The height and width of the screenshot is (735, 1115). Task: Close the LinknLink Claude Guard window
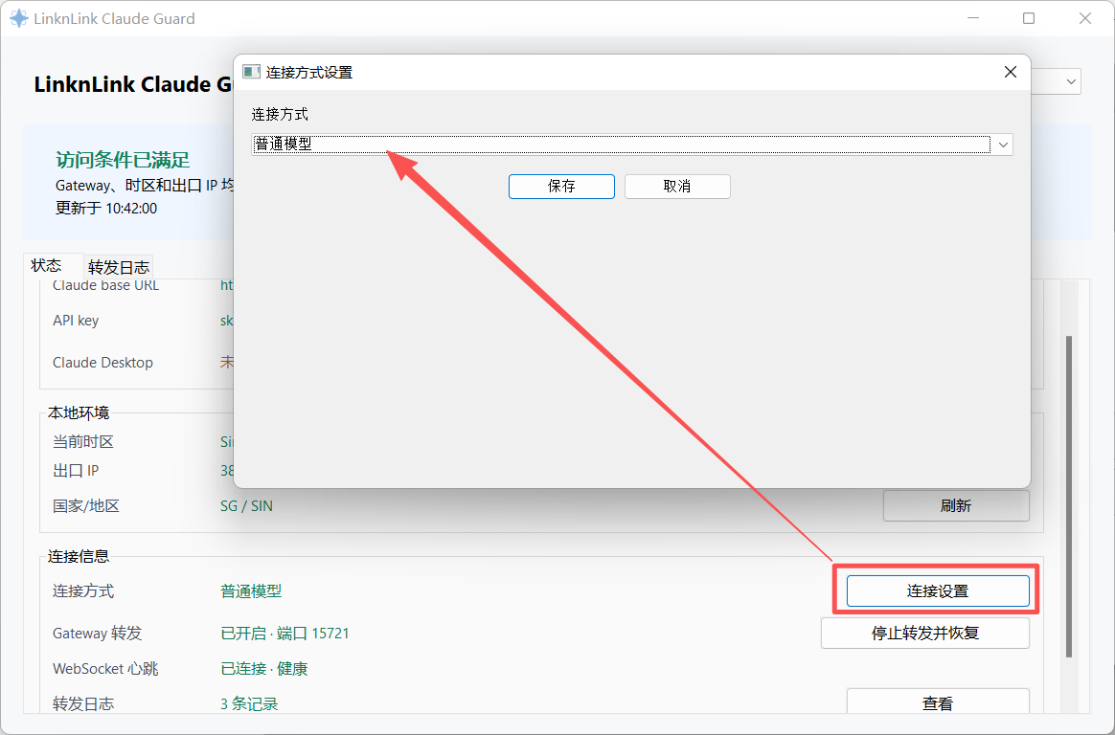click(x=1084, y=18)
